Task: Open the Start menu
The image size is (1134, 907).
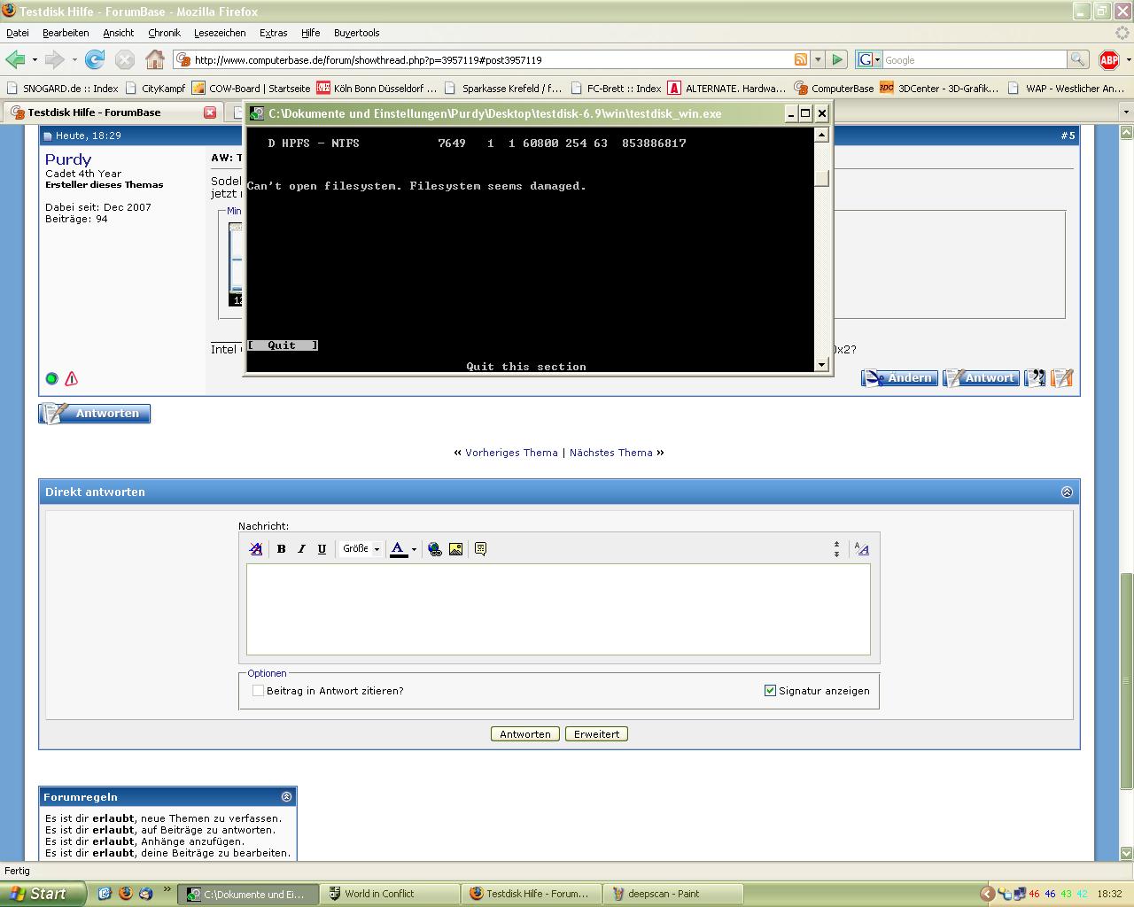Action: click(x=43, y=894)
